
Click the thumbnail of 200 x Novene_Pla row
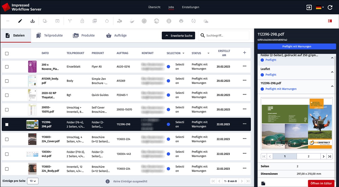[x=32, y=66]
